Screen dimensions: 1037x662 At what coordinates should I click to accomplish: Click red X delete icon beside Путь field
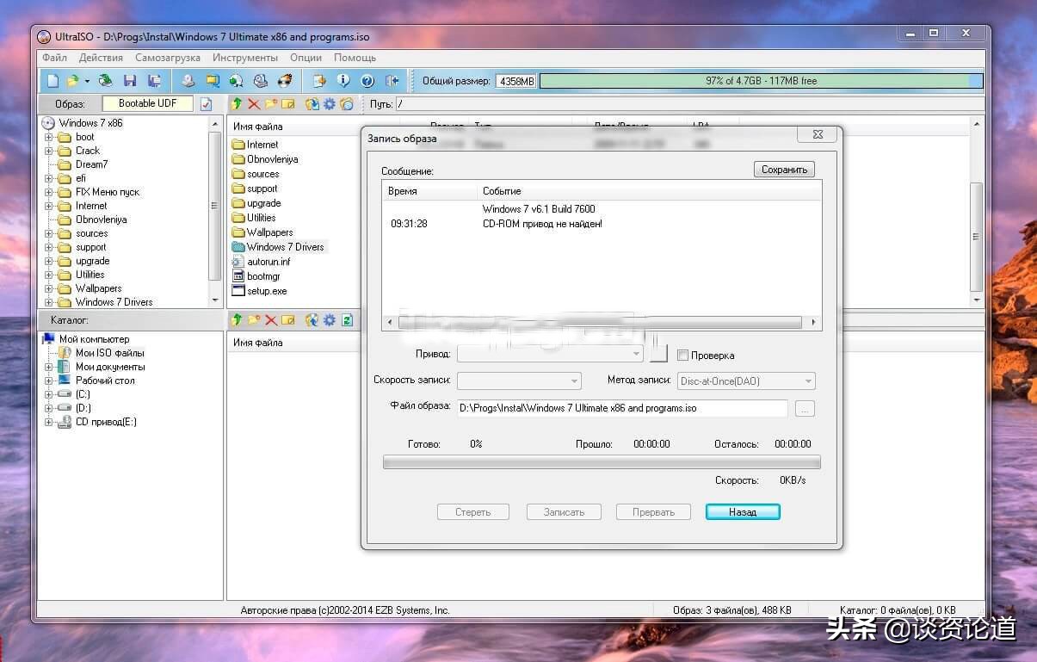click(254, 104)
